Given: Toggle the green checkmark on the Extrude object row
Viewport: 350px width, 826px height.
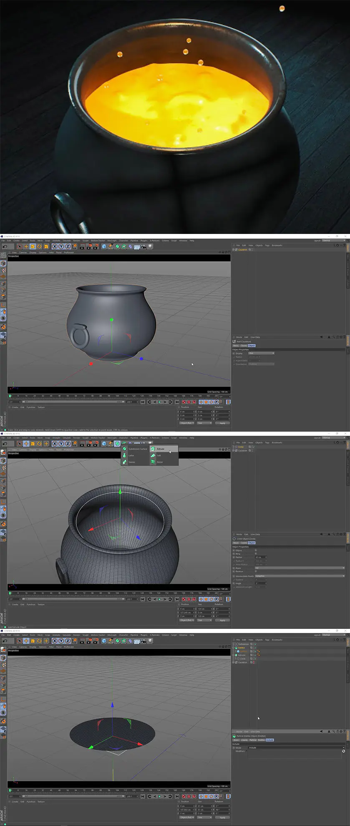Looking at the screenshot, I should [x=255, y=655].
